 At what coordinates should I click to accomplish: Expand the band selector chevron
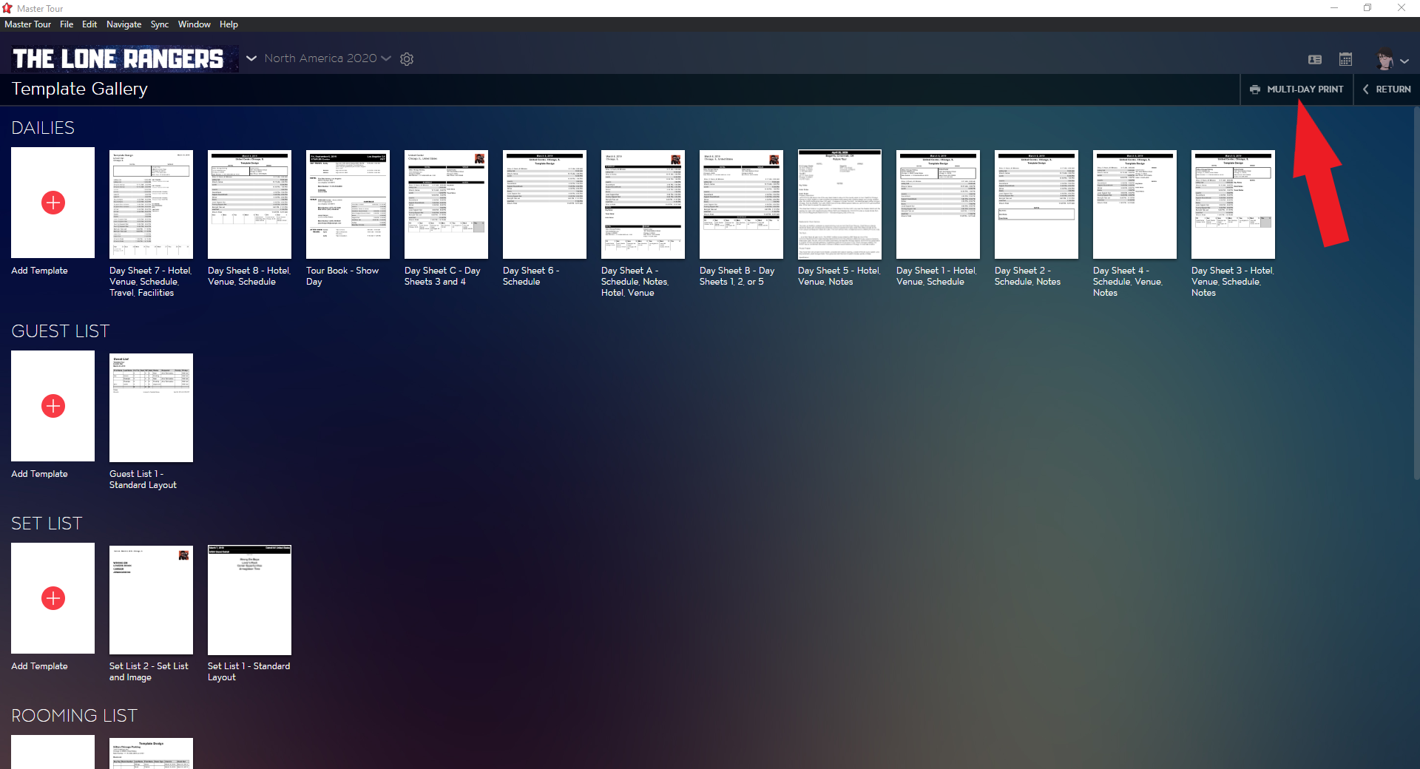click(251, 58)
